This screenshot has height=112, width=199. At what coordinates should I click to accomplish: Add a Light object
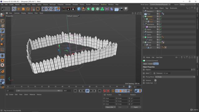126,9
